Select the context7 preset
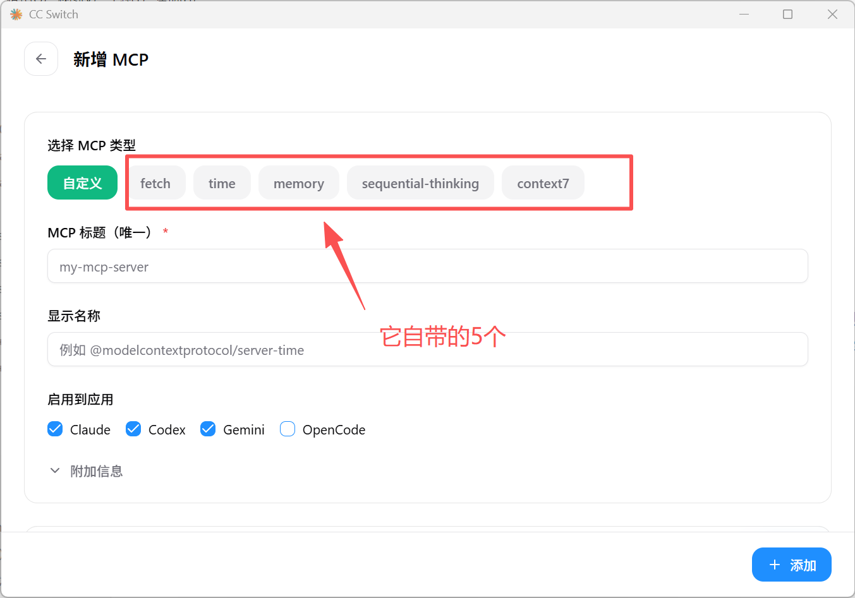The height and width of the screenshot is (598, 855). coord(543,182)
